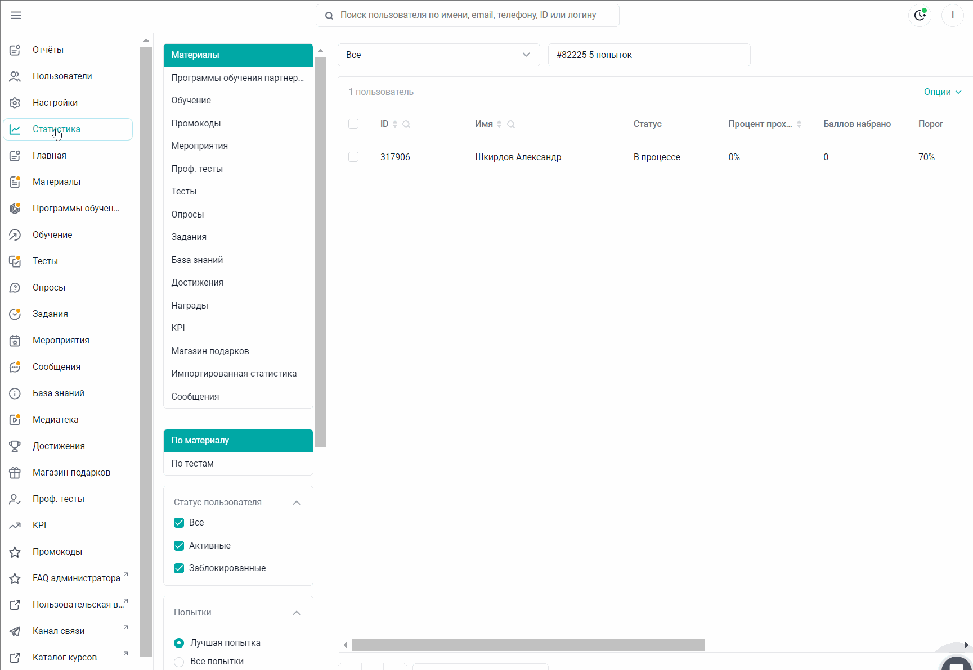Click the Задания sidebar icon

(15, 314)
